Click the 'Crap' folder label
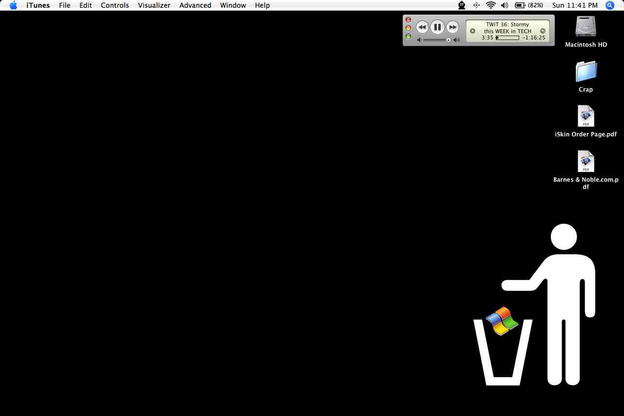Image resolution: width=624 pixels, height=416 pixels. 586,89
